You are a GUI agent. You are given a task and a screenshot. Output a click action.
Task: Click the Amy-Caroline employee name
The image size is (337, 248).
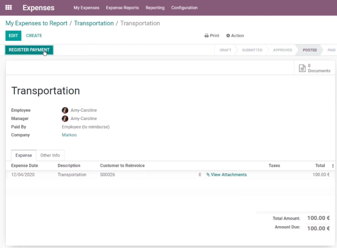pos(84,110)
